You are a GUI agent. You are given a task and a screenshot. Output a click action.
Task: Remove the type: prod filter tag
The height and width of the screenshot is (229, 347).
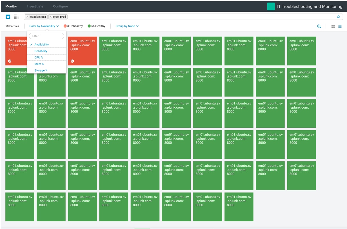coord(51,17)
